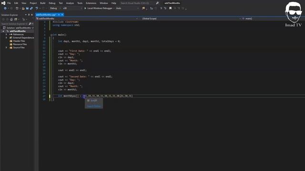This screenshot has height=171, width=305.
Task: Open the Edit menu
Action: [16, 3]
